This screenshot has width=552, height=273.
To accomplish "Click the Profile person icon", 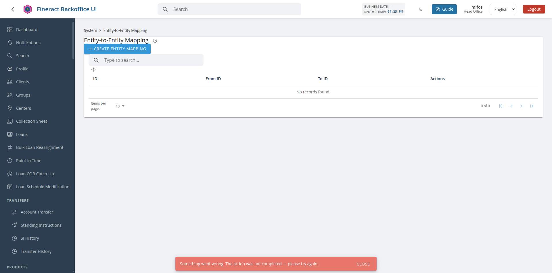I will click(x=10, y=69).
